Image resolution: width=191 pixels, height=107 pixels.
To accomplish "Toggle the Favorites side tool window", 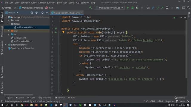I will [x=2, y=88].
